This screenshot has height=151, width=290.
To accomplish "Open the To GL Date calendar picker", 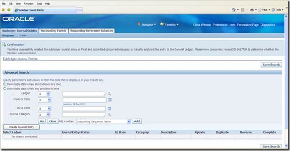I will [110, 109].
